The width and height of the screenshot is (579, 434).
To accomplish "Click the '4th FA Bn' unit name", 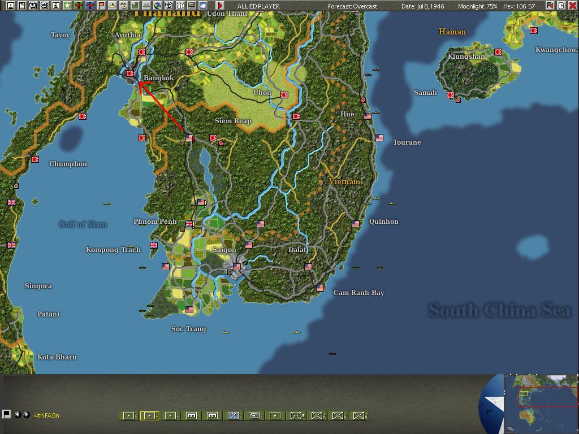I will 46,415.
